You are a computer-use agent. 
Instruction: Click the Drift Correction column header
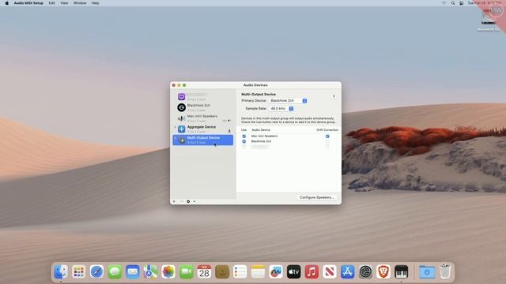click(327, 129)
